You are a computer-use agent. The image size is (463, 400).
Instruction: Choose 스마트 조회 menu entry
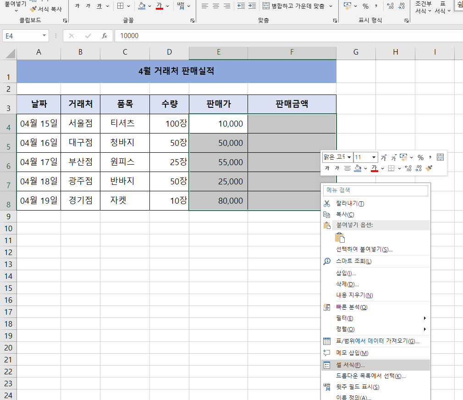[x=375, y=261]
